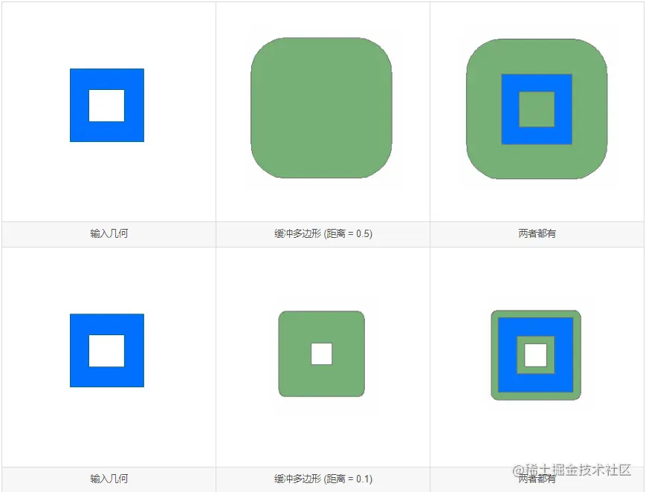646x492 pixels.
Task: Select the bottom row '输入几何' caption
Action: tap(109, 479)
